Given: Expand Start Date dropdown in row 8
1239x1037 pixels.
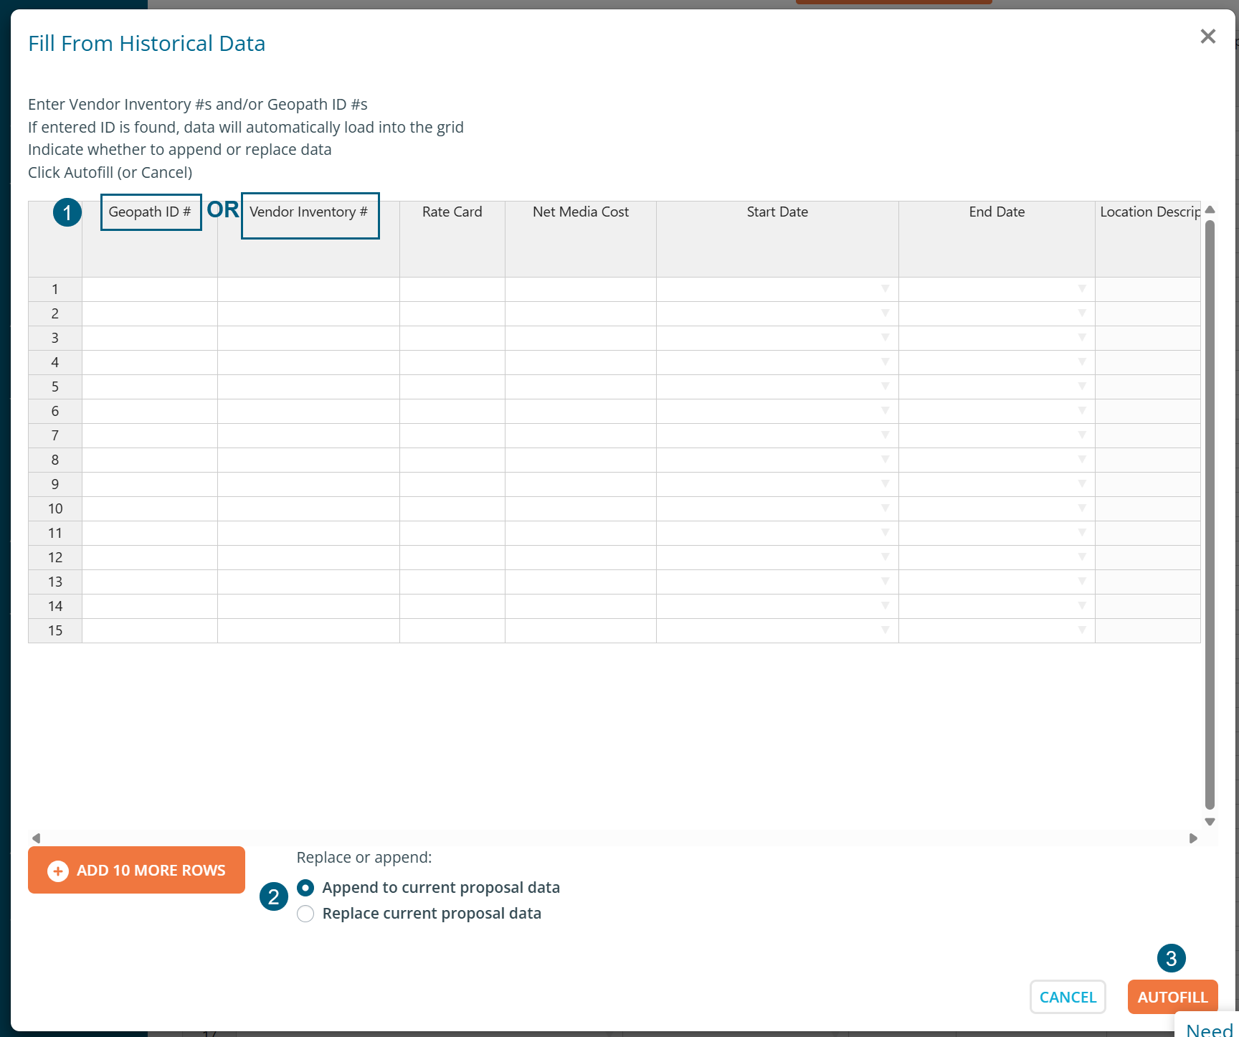Looking at the screenshot, I should pos(885,460).
